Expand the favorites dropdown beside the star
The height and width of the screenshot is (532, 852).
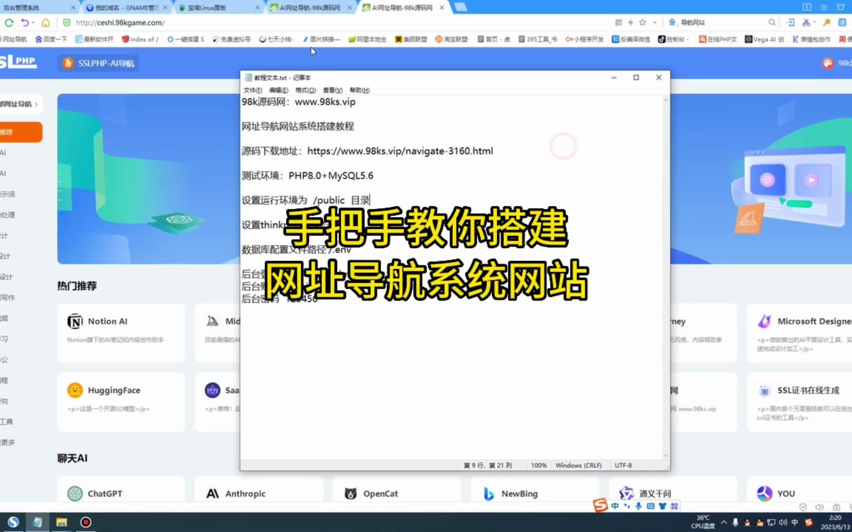655,22
